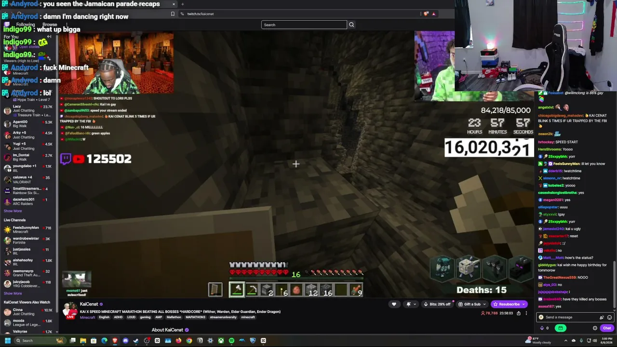Open Task View on the taskbar
Viewport: 617px width, 347px height.
[x=72, y=341]
